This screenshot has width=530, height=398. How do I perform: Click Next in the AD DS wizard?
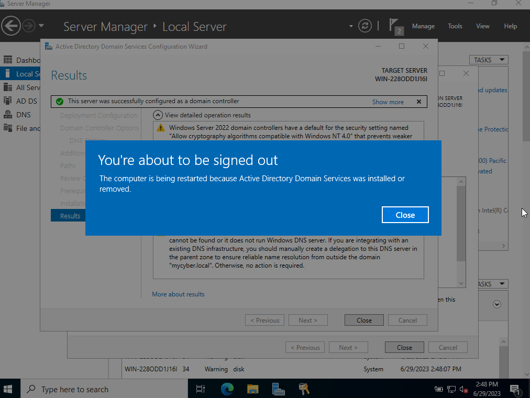[308, 320]
